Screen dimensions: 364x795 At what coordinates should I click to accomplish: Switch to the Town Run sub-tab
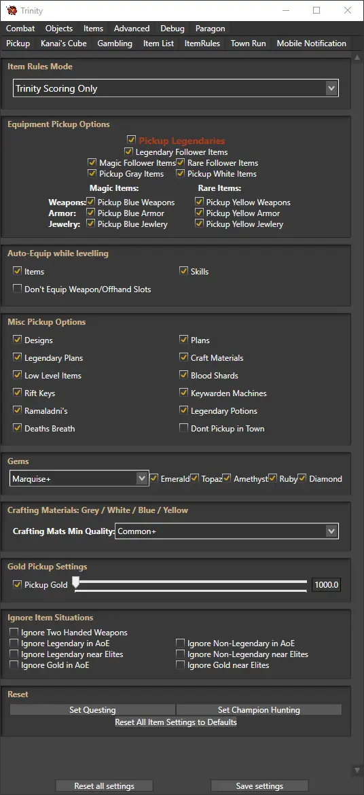click(x=249, y=43)
